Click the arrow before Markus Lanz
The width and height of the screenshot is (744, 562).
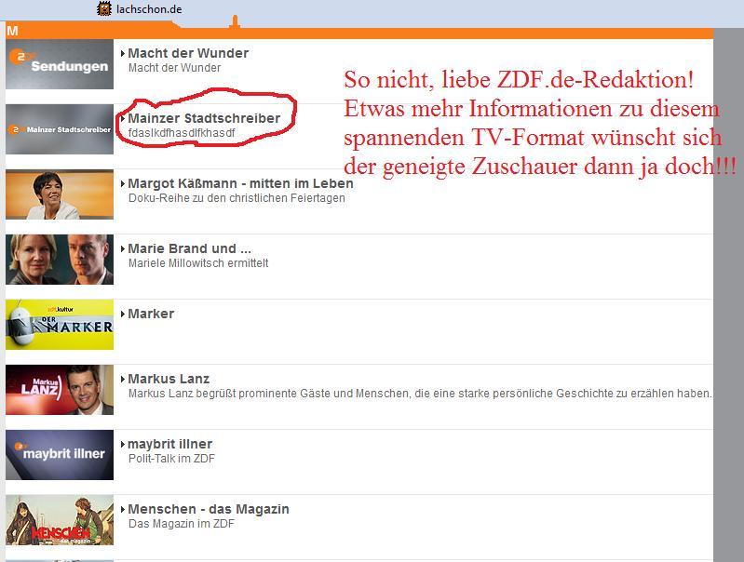(x=123, y=380)
